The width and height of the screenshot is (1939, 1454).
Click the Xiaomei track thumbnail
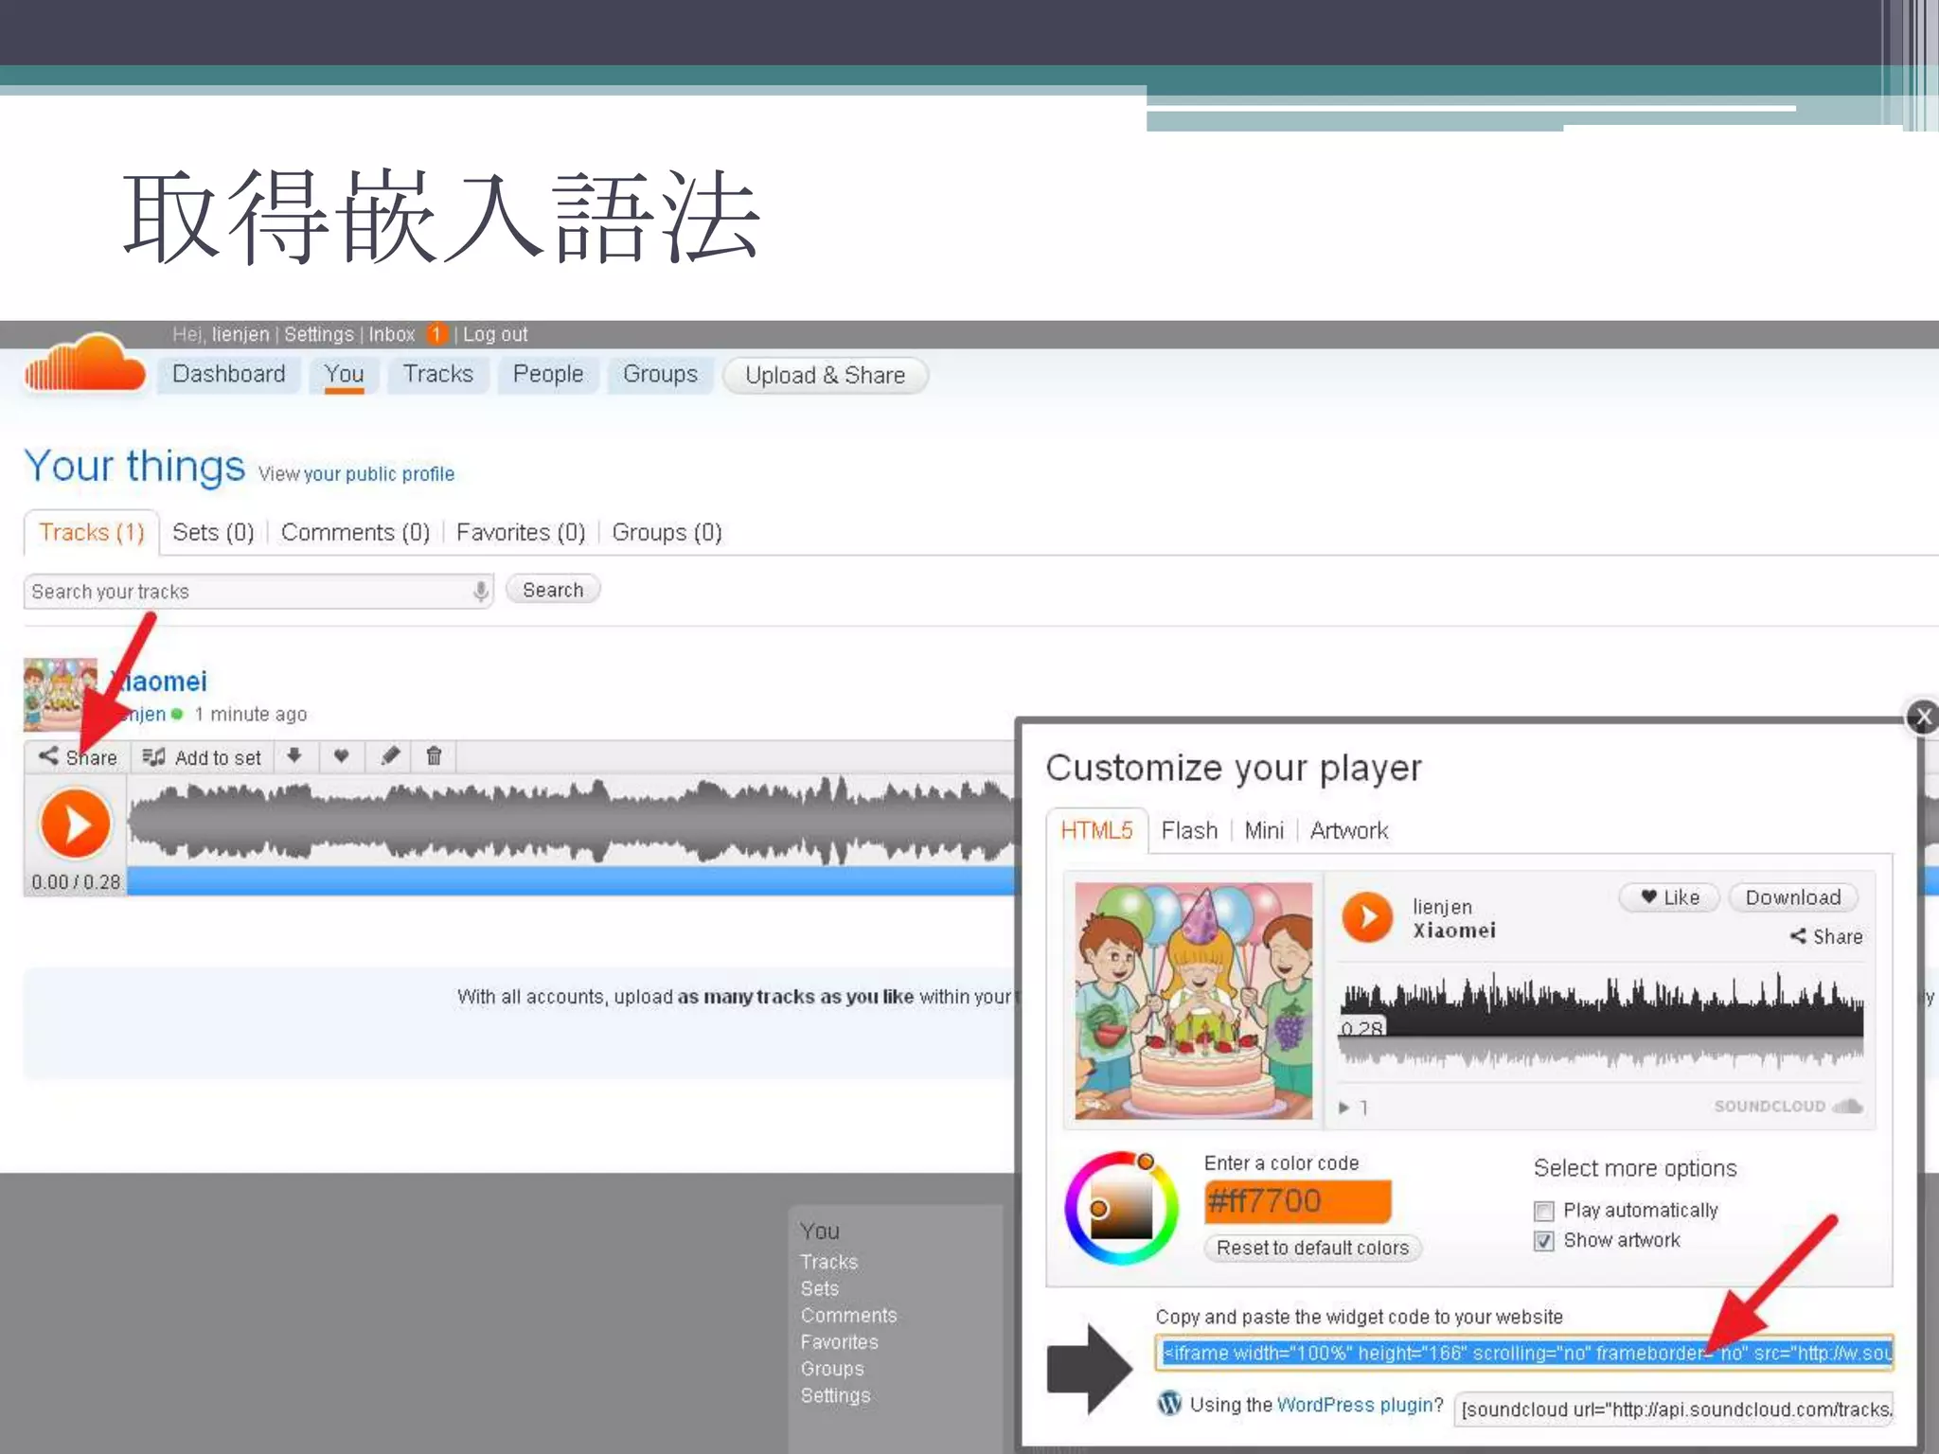60,695
